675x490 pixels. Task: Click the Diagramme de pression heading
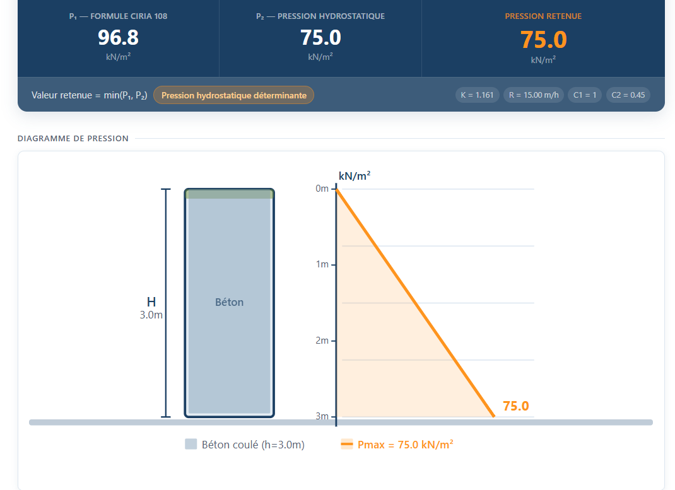pyautogui.click(x=73, y=139)
